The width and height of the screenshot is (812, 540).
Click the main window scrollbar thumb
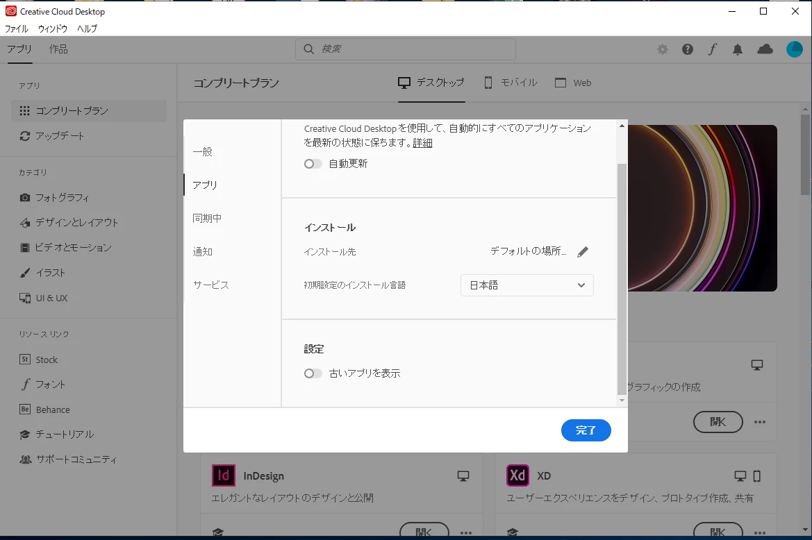click(x=805, y=155)
